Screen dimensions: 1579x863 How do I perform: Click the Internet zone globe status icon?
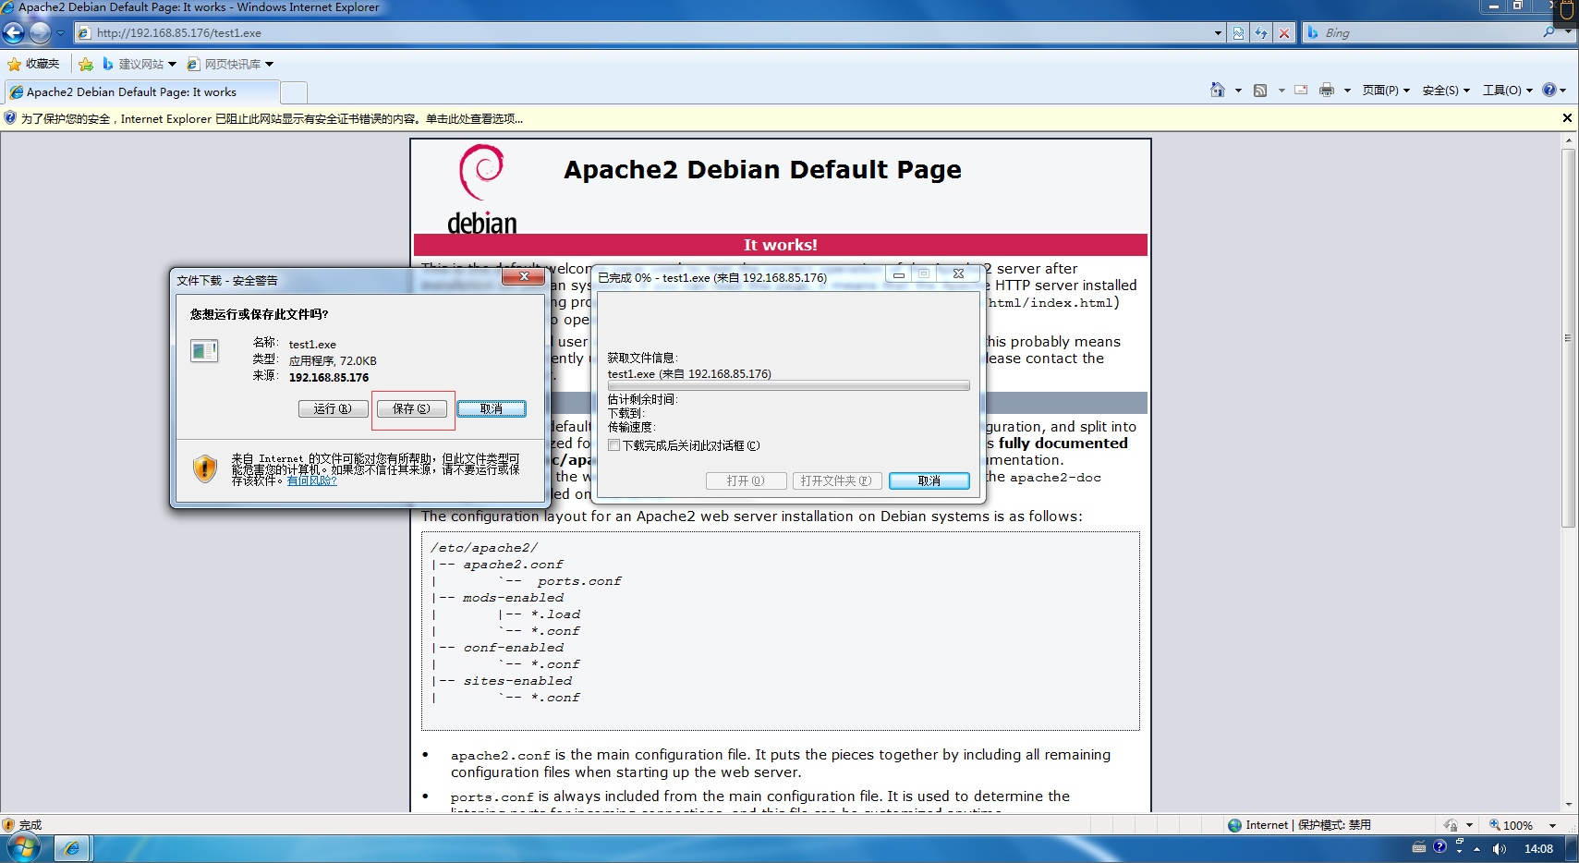[1234, 825]
